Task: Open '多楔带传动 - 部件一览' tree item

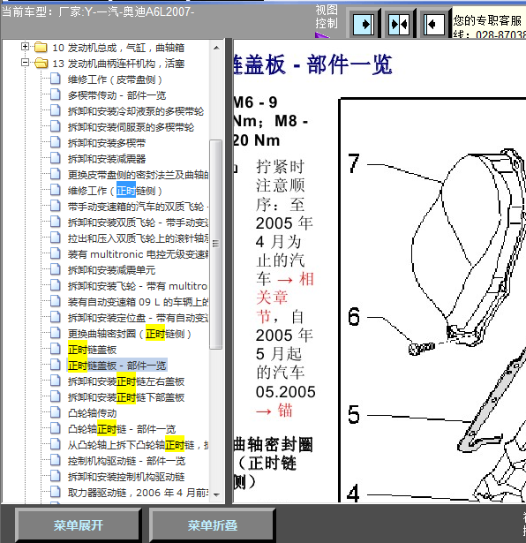Action: 117,95
